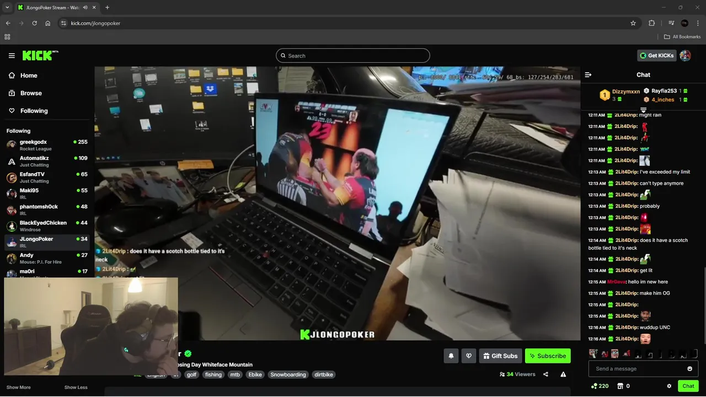This screenshot has height=397, width=706.
Task: Open the Chrome apps grid icon
Action: pyautogui.click(x=7, y=37)
